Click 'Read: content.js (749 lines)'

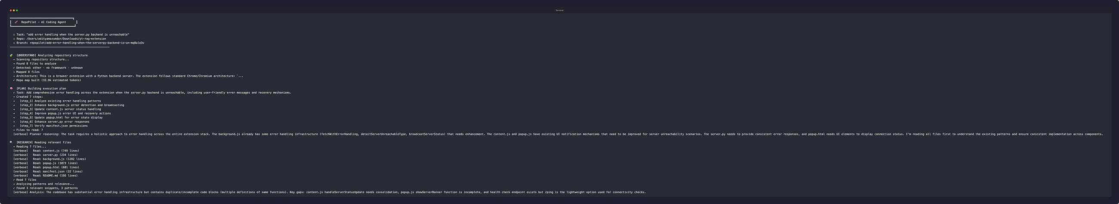coord(56,151)
